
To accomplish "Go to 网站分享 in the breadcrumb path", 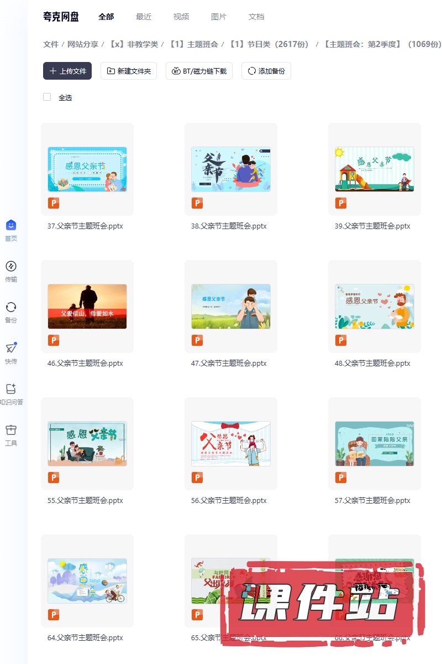I will tap(83, 44).
